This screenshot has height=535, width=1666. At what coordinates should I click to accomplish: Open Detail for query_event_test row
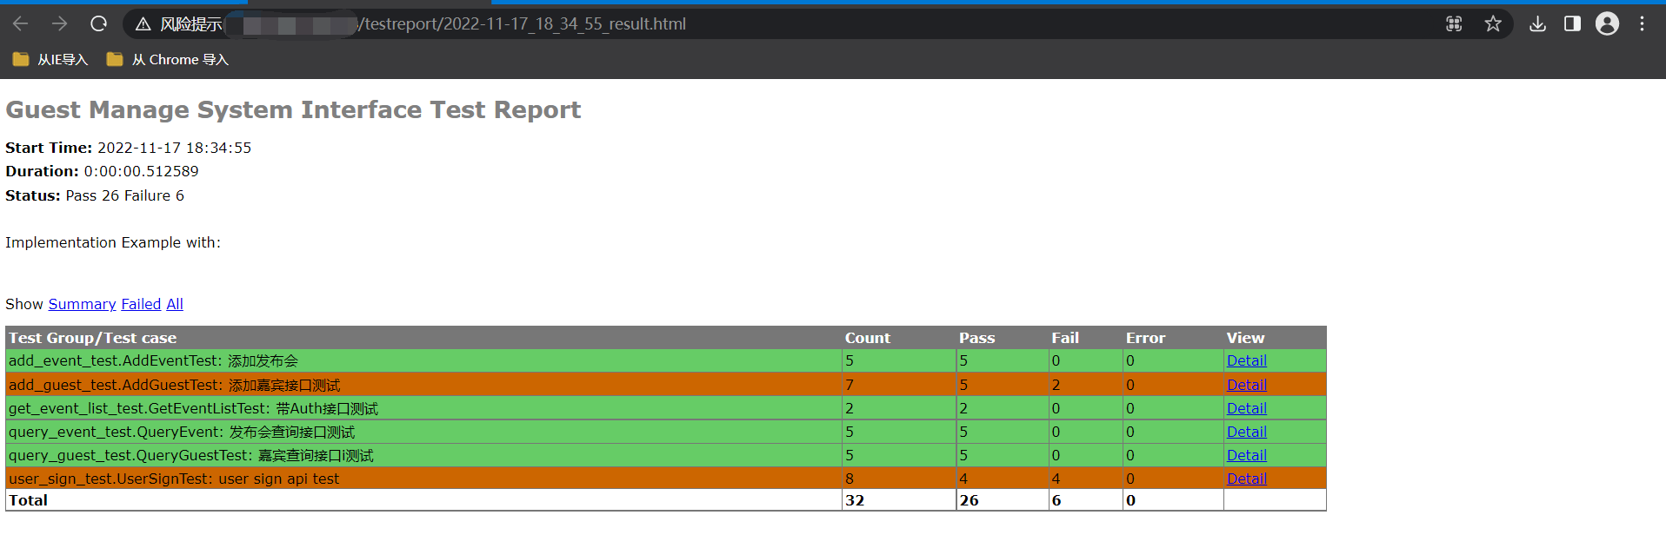click(x=1246, y=432)
